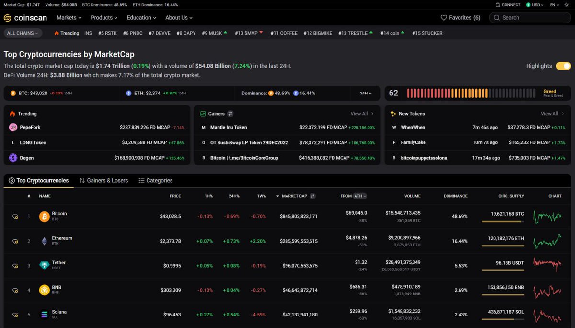Switch to Categories tab
Screen dimensions: 575x328
[156, 181]
